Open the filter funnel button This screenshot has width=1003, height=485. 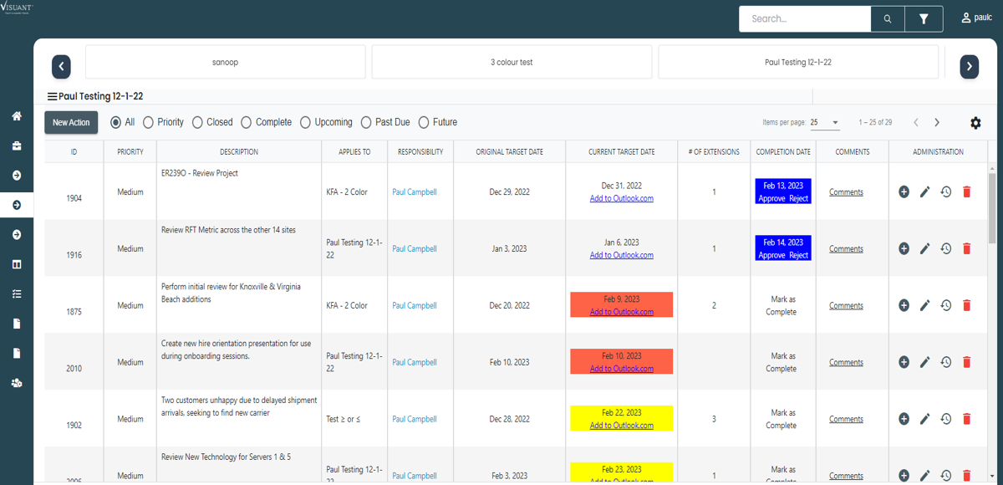click(x=924, y=18)
